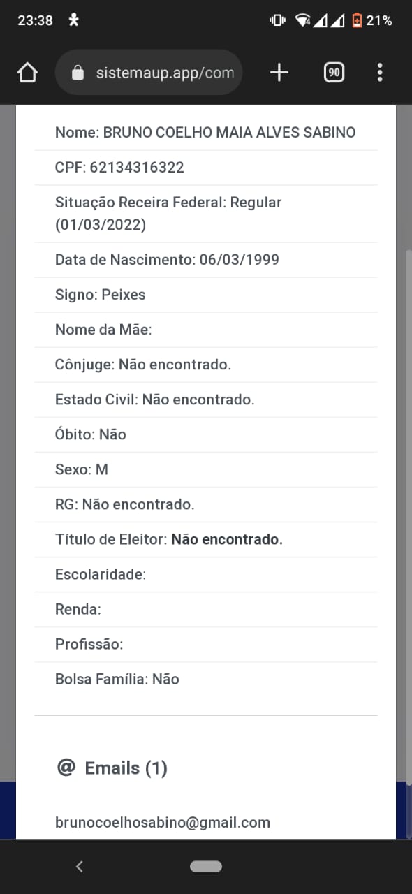Tap the Data de Nascimento row

tap(206, 260)
